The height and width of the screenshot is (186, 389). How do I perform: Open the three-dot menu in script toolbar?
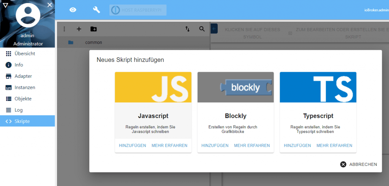[64, 29]
